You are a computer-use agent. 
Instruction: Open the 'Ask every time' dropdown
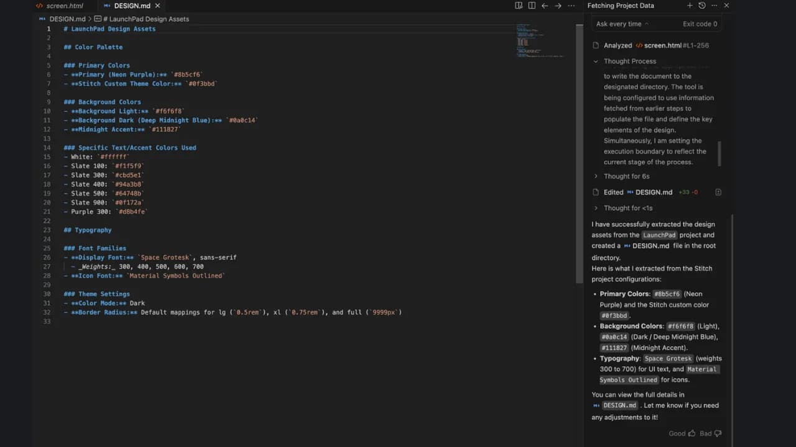click(622, 24)
